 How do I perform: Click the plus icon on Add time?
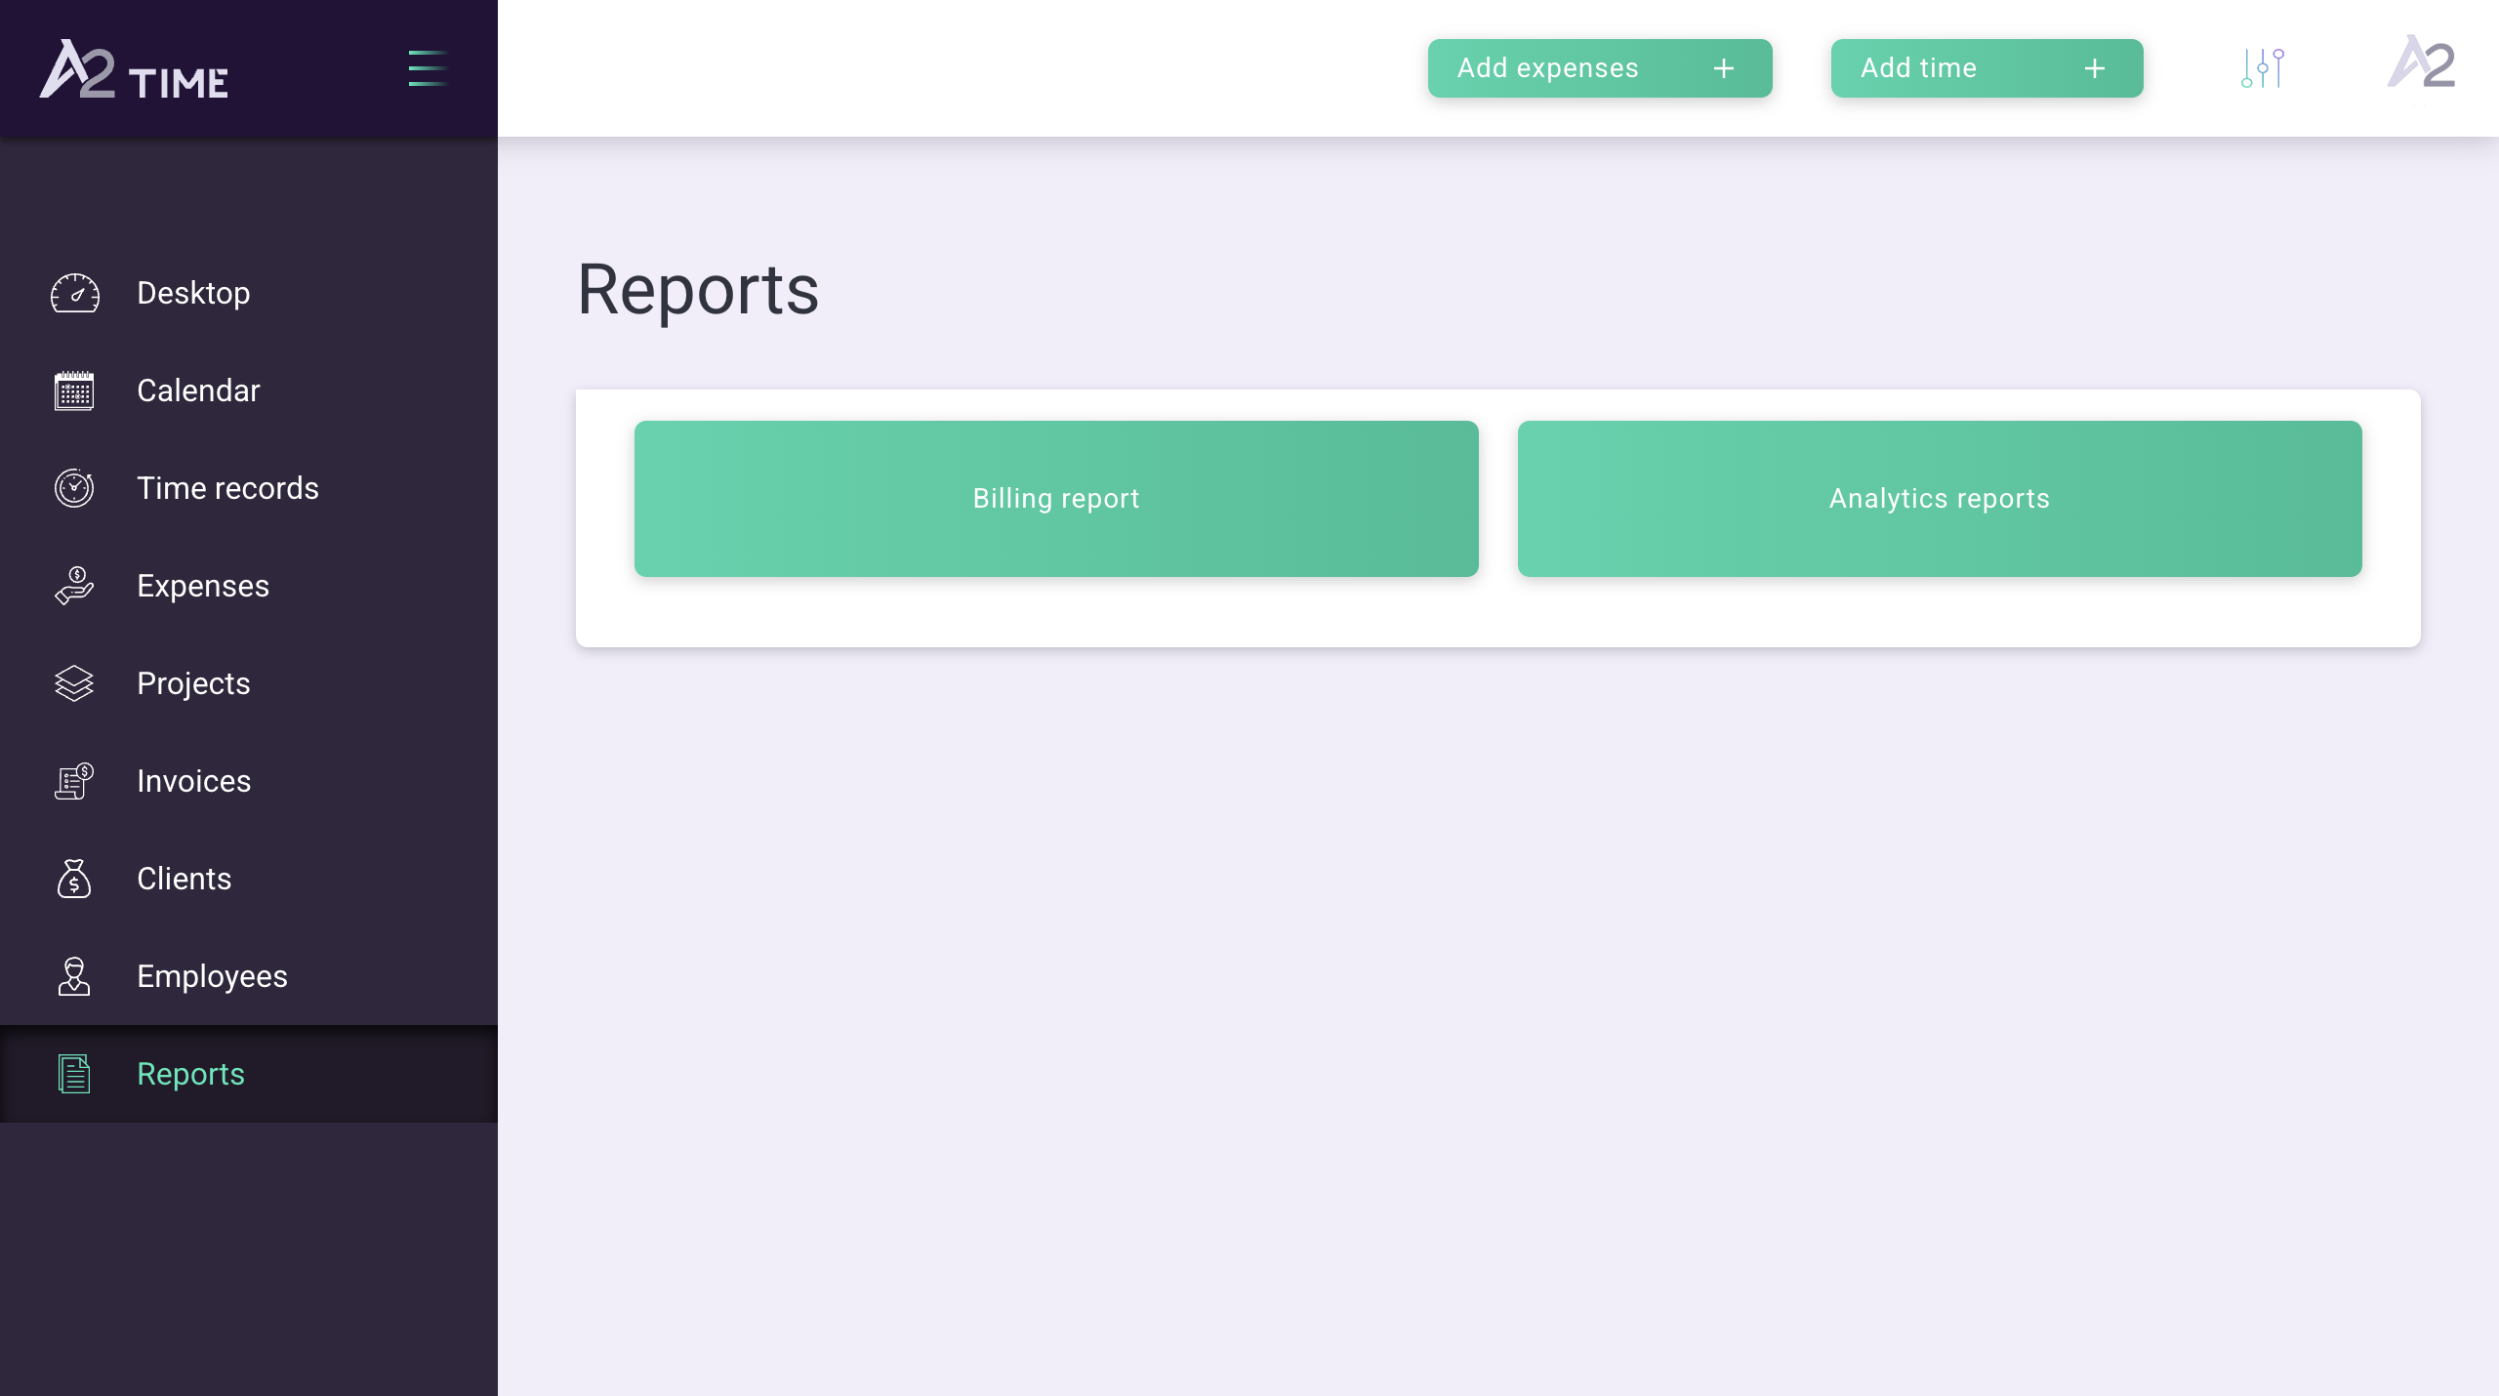pos(2095,68)
